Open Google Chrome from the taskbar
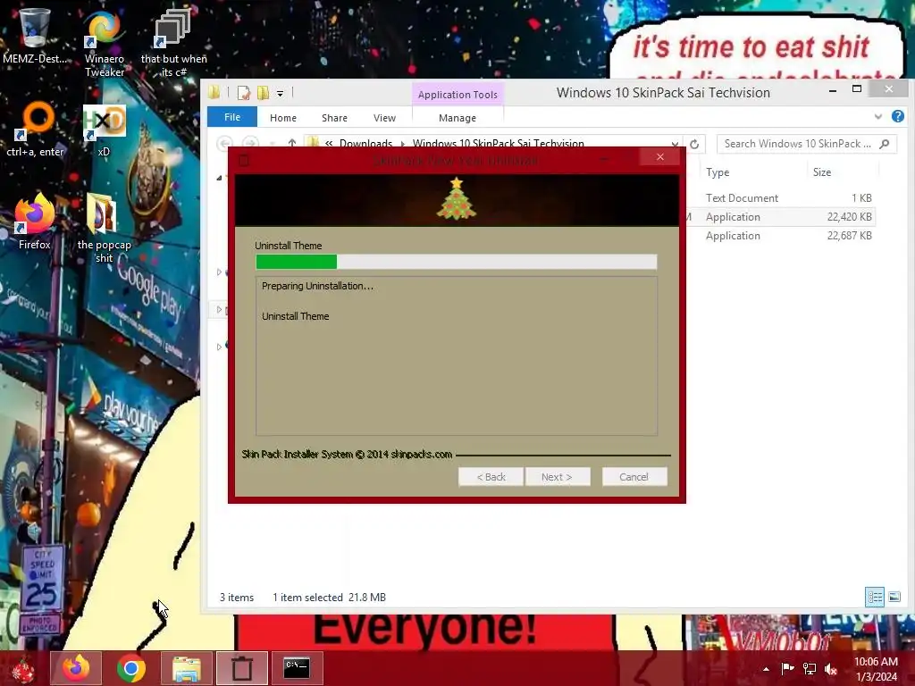Screen dimensions: 915x686 click(130, 668)
